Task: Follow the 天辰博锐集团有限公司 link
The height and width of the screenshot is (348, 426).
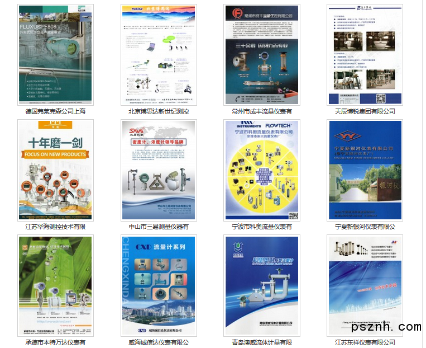Action: click(365, 111)
